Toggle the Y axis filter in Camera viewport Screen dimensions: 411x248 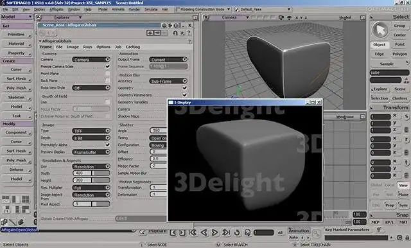click(x=301, y=17)
